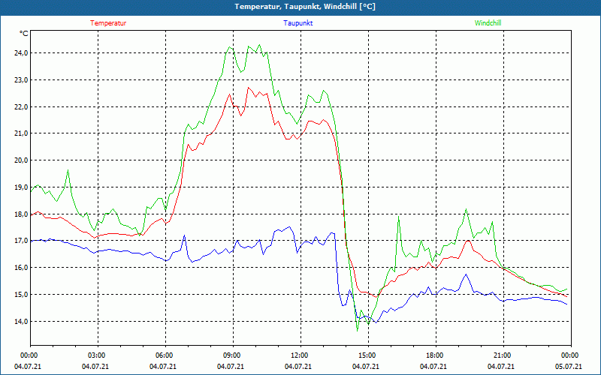Viewport: 601px width, 375px height.
Task: Click the 21,0 y-axis value
Action: (x=22, y=133)
